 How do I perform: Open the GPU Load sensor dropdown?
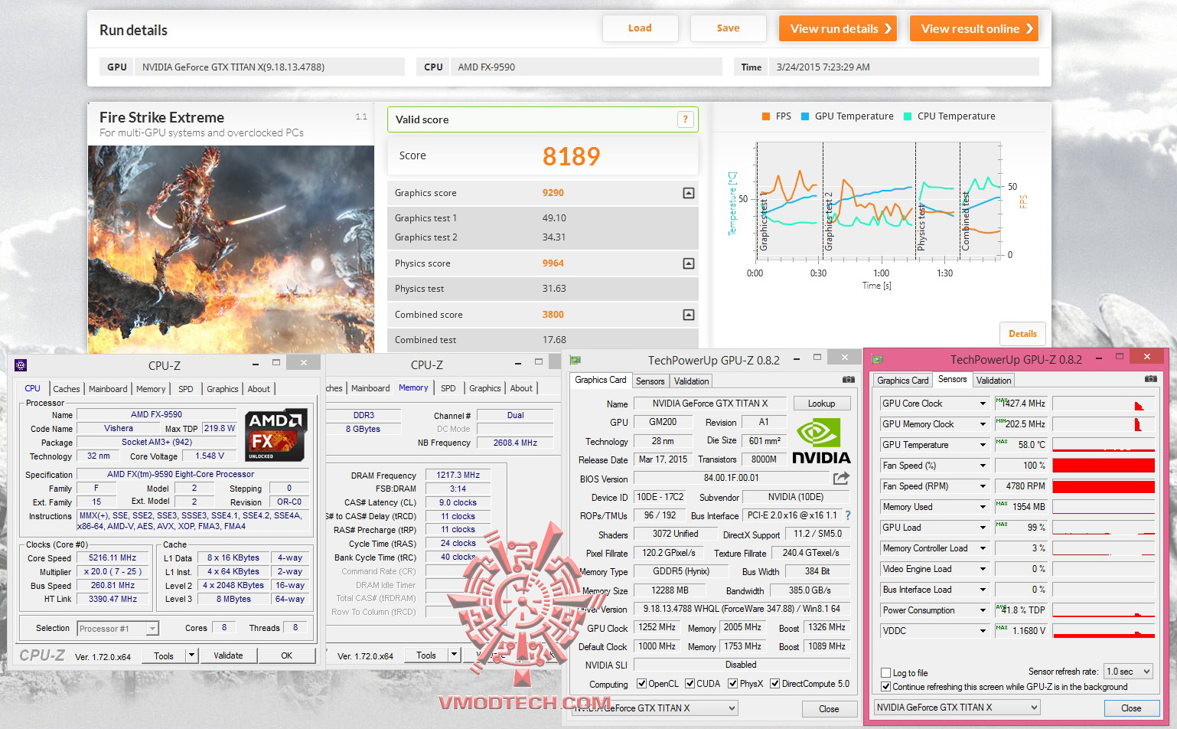click(983, 528)
